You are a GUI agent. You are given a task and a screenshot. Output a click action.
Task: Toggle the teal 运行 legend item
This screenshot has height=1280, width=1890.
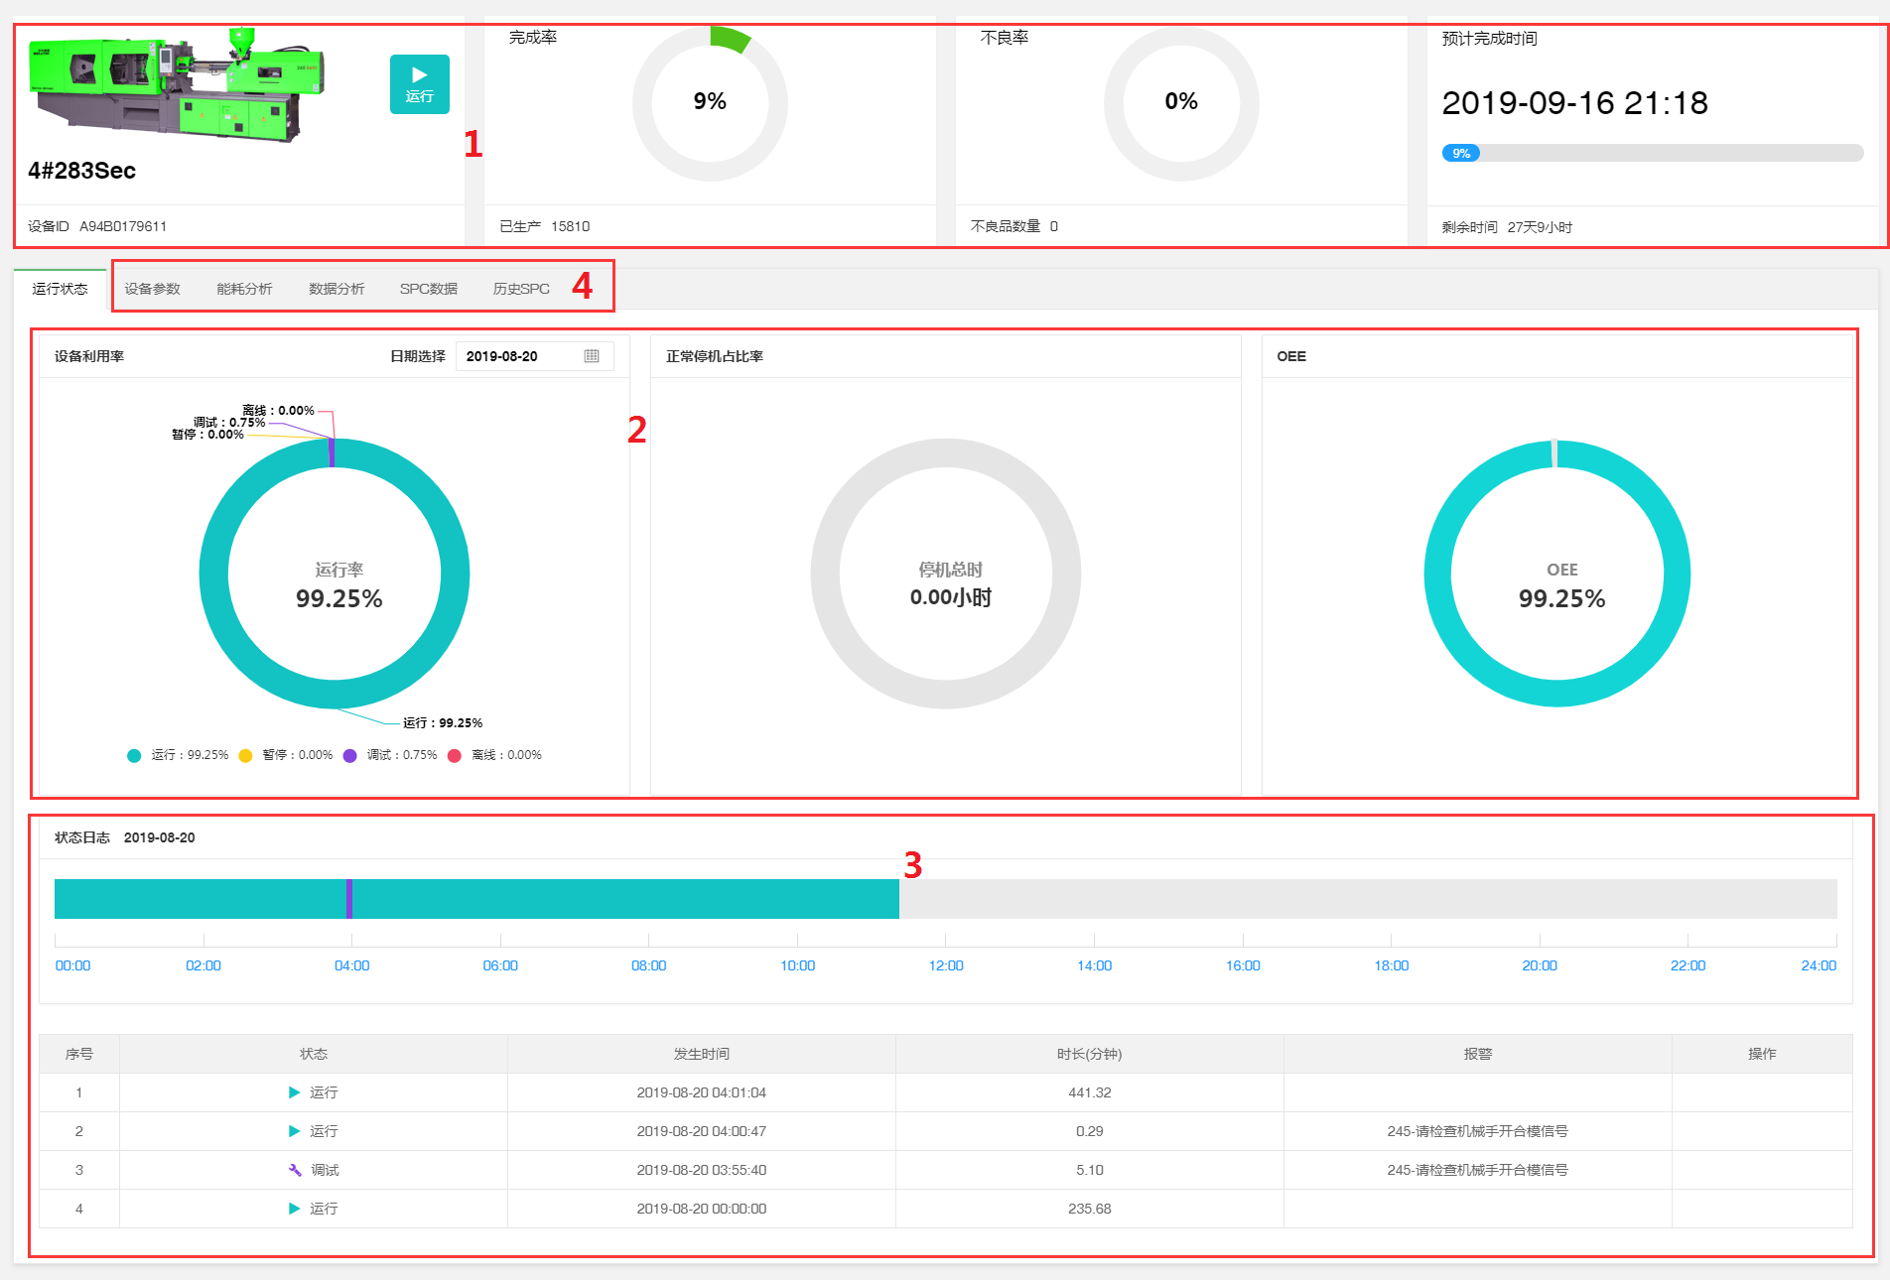click(x=179, y=755)
